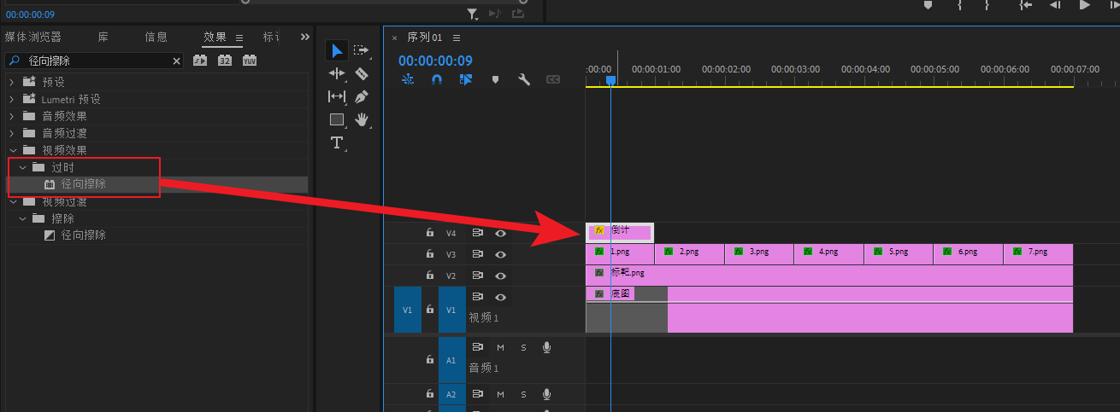Activate the Type tool
This screenshot has width=1120, height=412.
coord(337,142)
